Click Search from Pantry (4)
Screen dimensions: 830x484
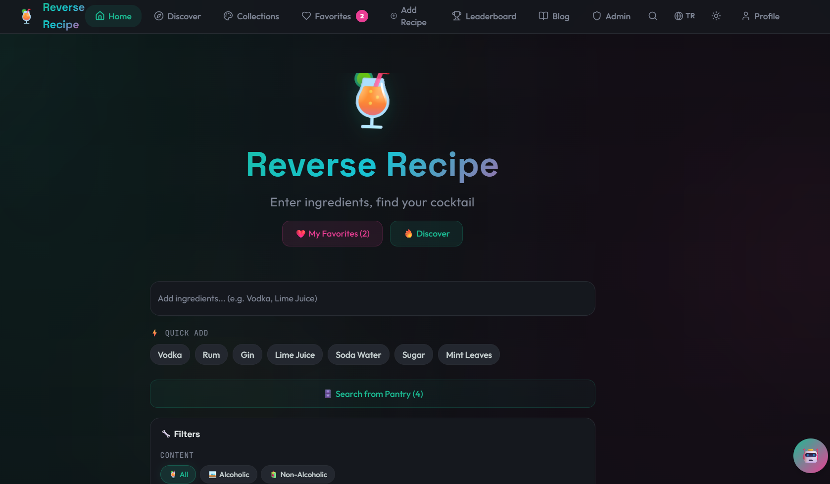point(373,393)
